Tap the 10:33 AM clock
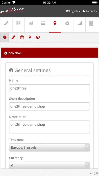Image resolution: width=99 pixels, height=176 pixels. coord(49,3)
